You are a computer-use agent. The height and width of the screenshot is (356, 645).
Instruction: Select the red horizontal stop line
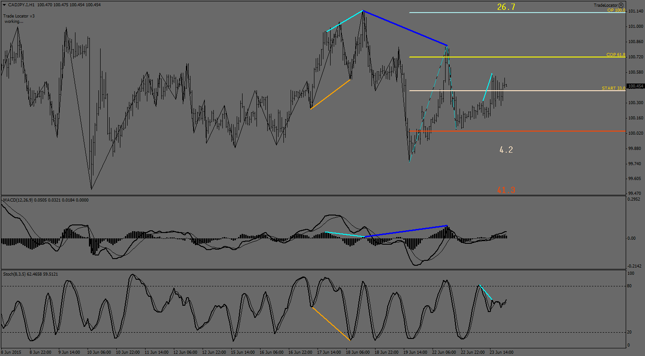coord(517,131)
